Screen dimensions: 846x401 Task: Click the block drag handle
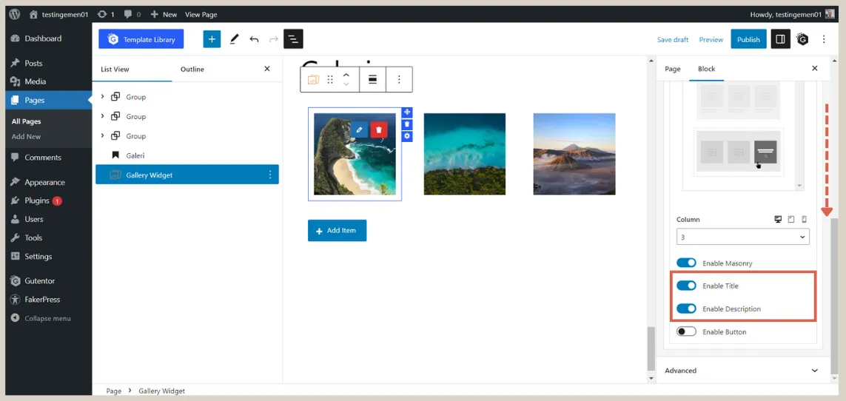pyautogui.click(x=330, y=80)
